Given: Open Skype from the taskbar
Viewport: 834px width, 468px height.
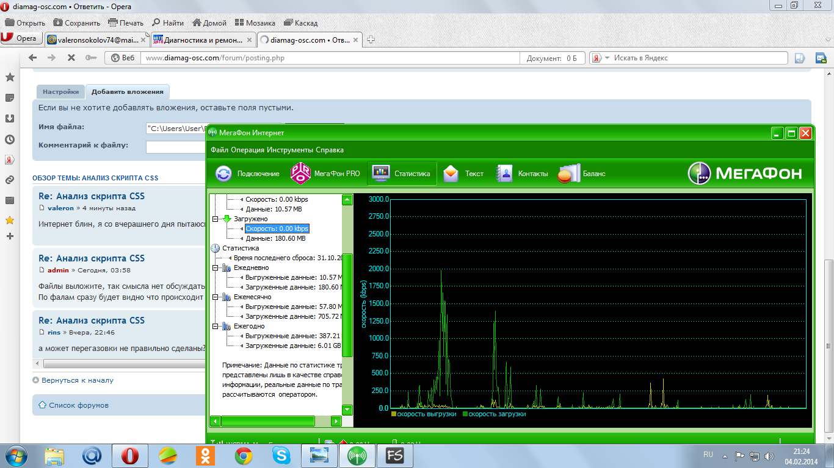Looking at the screenshot, I should [281, 455].
